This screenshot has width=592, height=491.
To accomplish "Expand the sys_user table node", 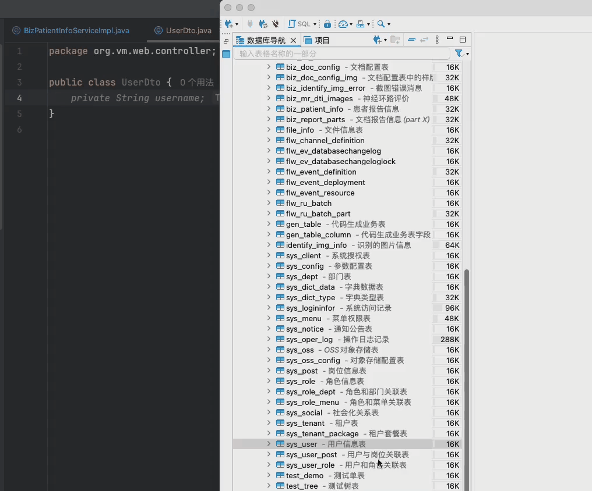I will [x=269, y=444].
